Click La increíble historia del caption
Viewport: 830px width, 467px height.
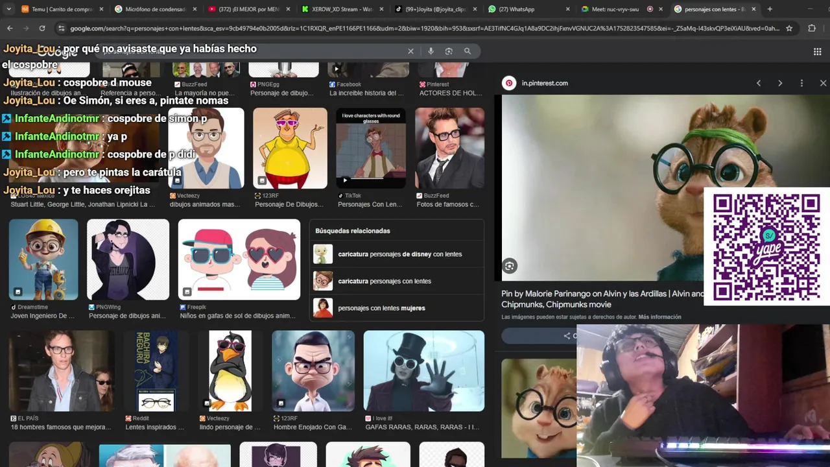367,93
